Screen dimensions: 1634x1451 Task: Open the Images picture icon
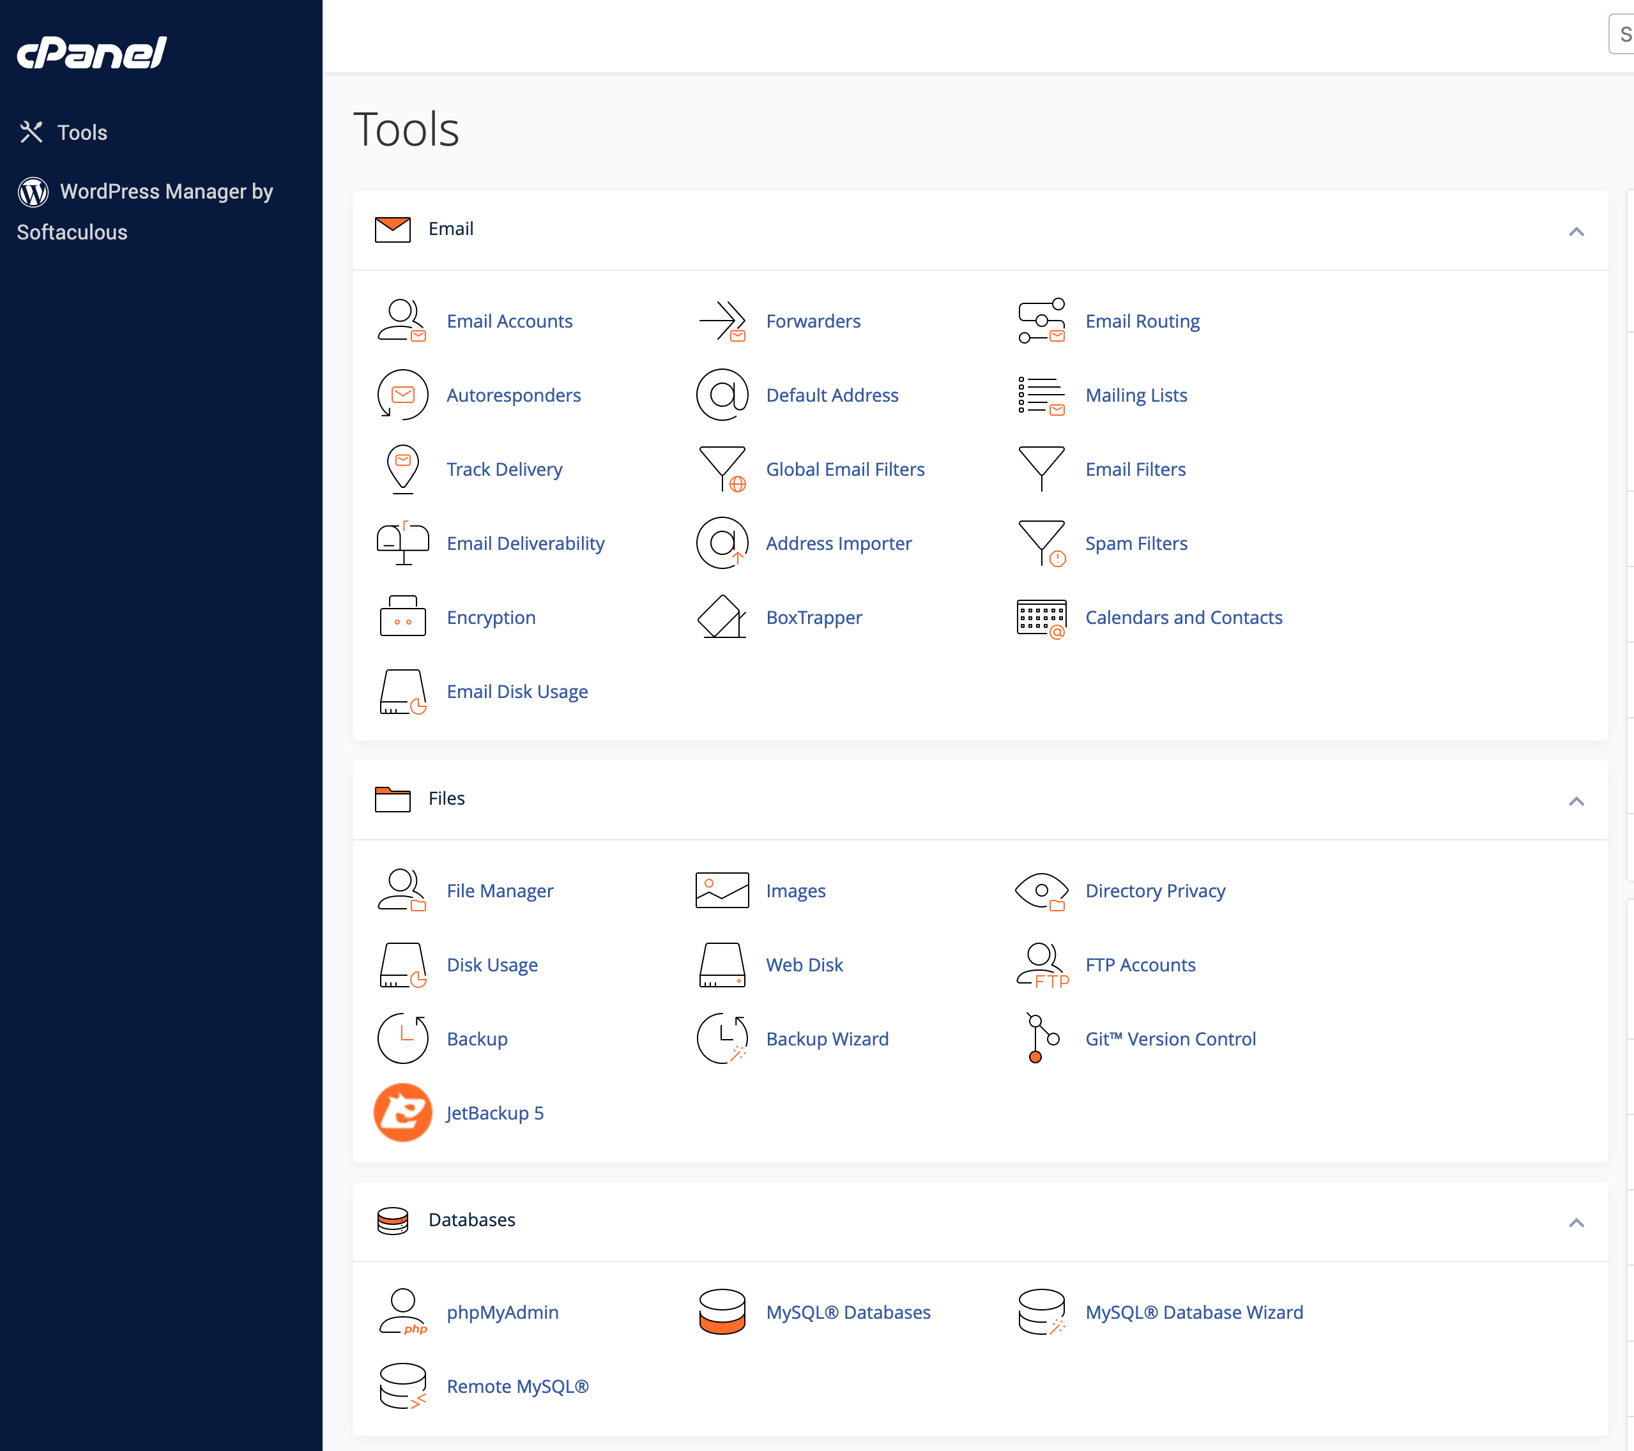(722, 890)
